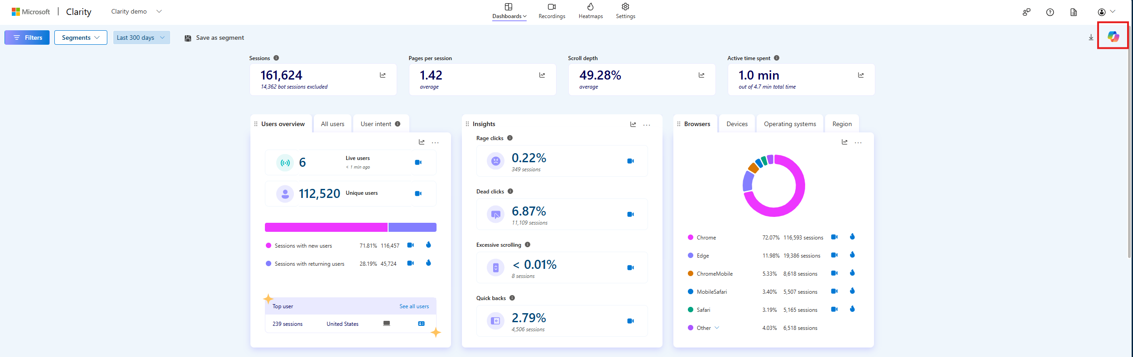Open trend chart for Pages per session

pos(542,75)
